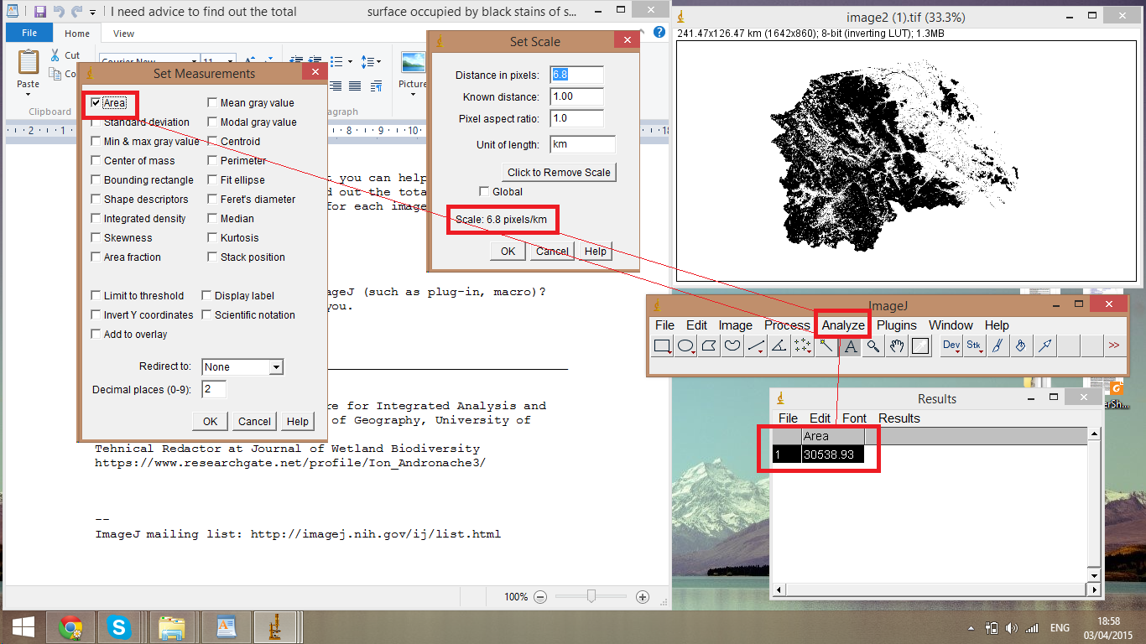Select the Magnifying glass zoom tool
Viewport: 1146px width, 644px height.
873,345
